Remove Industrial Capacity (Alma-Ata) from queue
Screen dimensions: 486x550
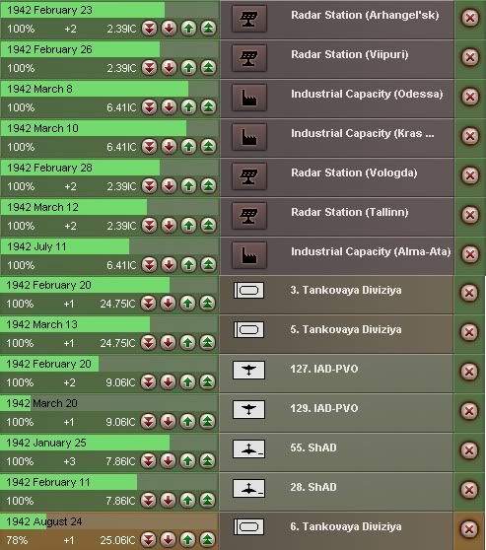point(470,254)
